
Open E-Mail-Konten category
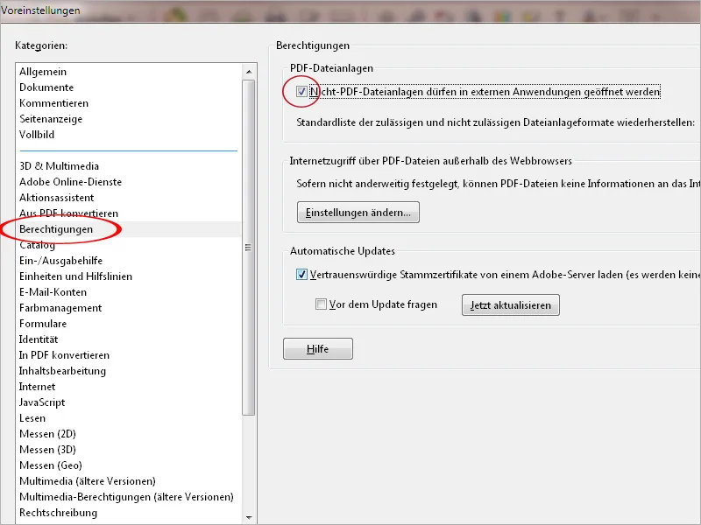coord(53,292)
